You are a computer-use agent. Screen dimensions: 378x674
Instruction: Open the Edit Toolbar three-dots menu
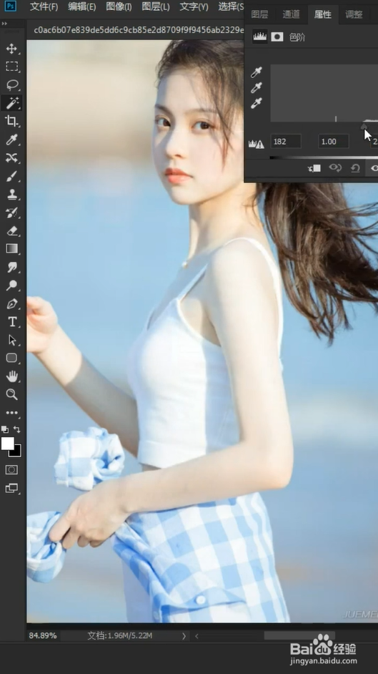coord(11,413)
